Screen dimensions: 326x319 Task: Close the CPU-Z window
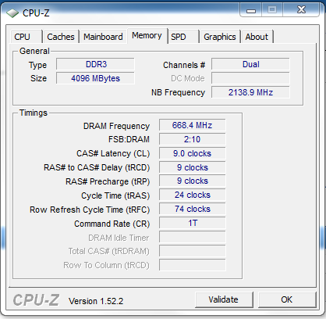301,10
